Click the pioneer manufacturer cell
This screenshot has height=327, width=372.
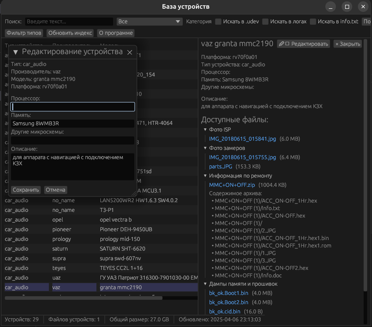[x=62, y=229]
